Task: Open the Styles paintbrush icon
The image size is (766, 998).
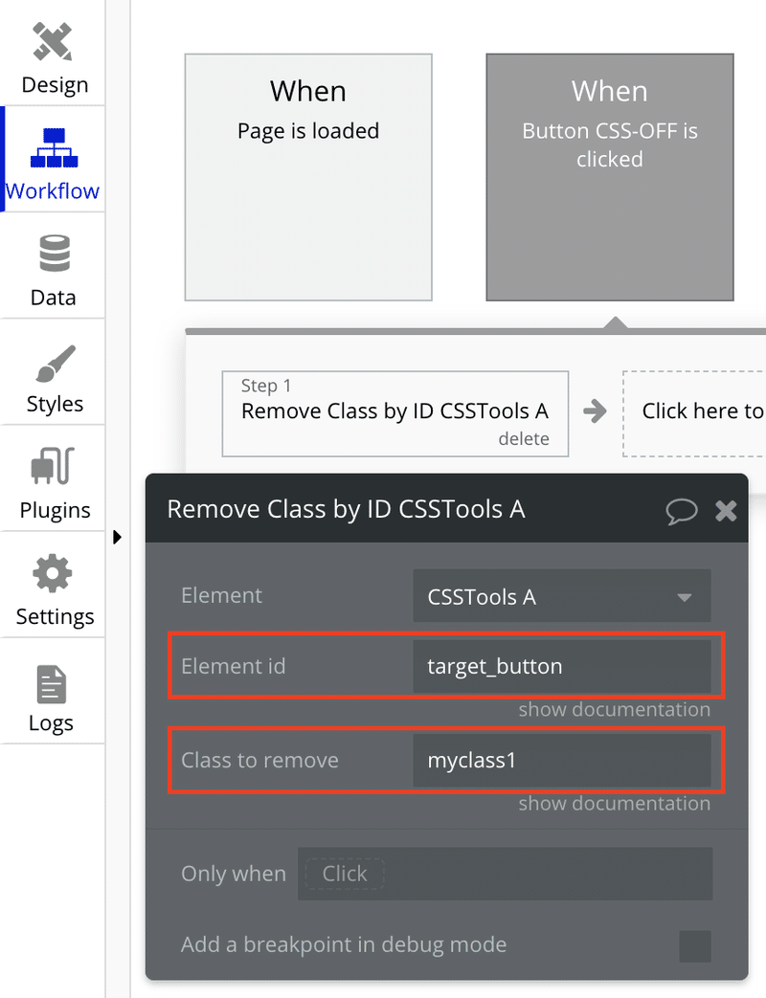Action: [56, 364]
